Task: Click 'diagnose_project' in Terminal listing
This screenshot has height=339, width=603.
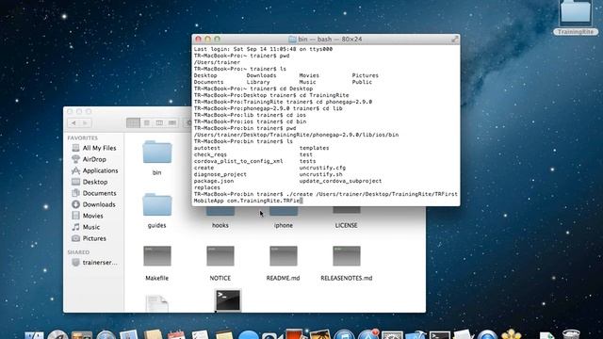Action: [x=220, y=174]
